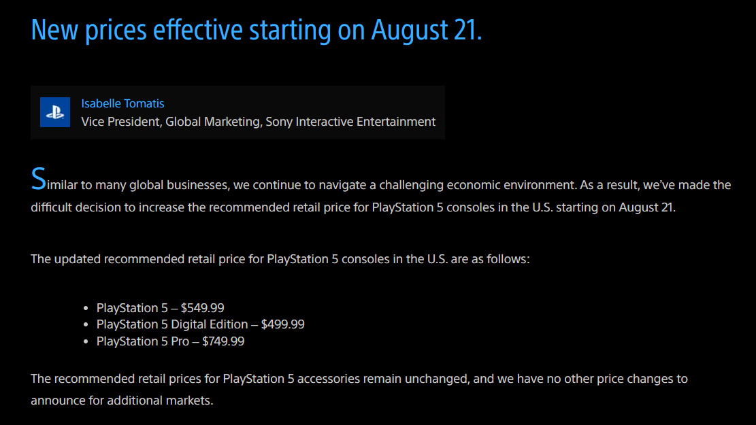756x425 pixels.
Task: Click the difficult decision to increase sentence line
Action: (353, 207)
